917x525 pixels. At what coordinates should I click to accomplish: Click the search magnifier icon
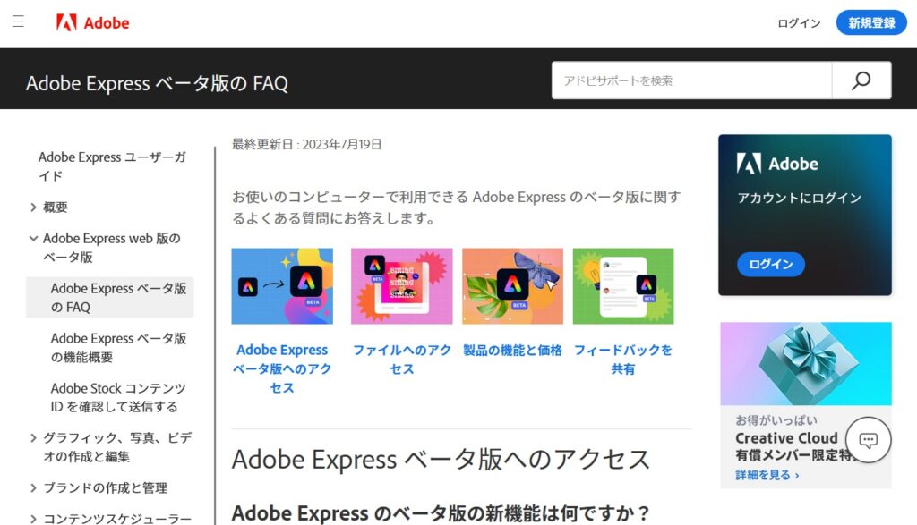861,80
